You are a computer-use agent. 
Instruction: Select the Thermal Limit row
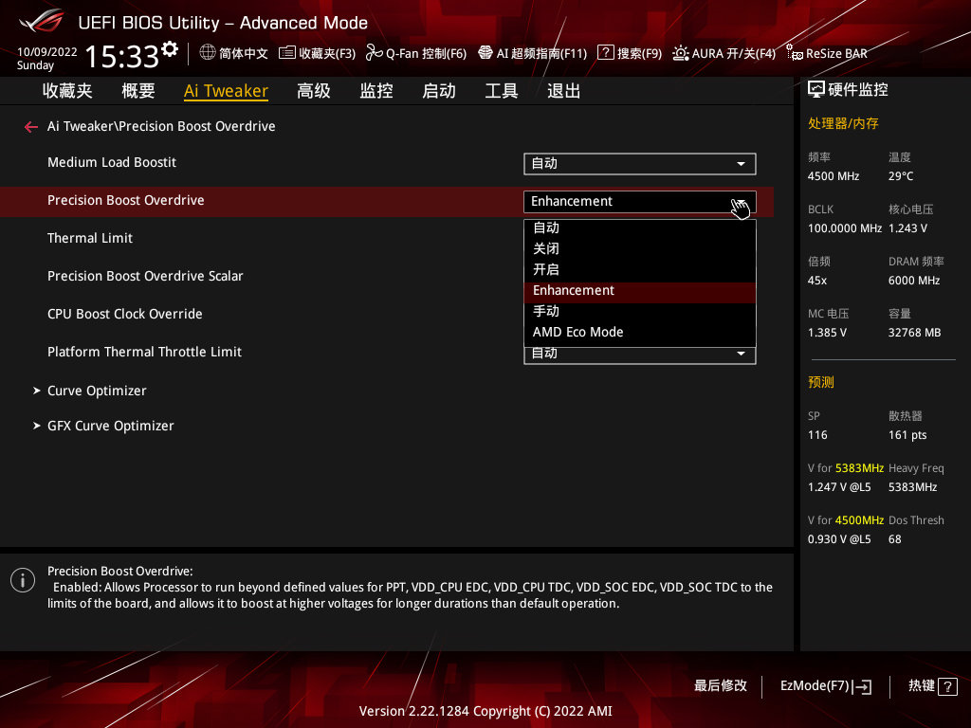pyautogui.click(x=90, y=238)
